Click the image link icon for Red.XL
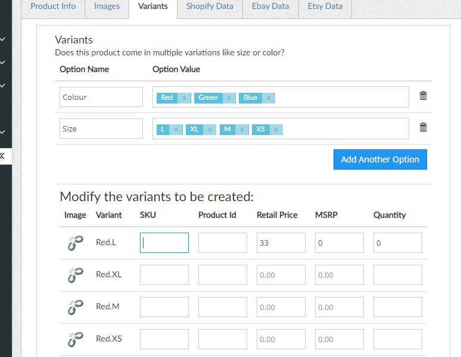 pos(75,275)
